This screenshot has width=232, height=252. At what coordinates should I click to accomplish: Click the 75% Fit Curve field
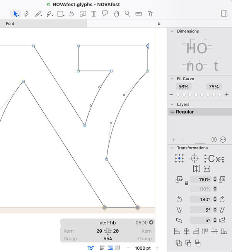point(214,87)
